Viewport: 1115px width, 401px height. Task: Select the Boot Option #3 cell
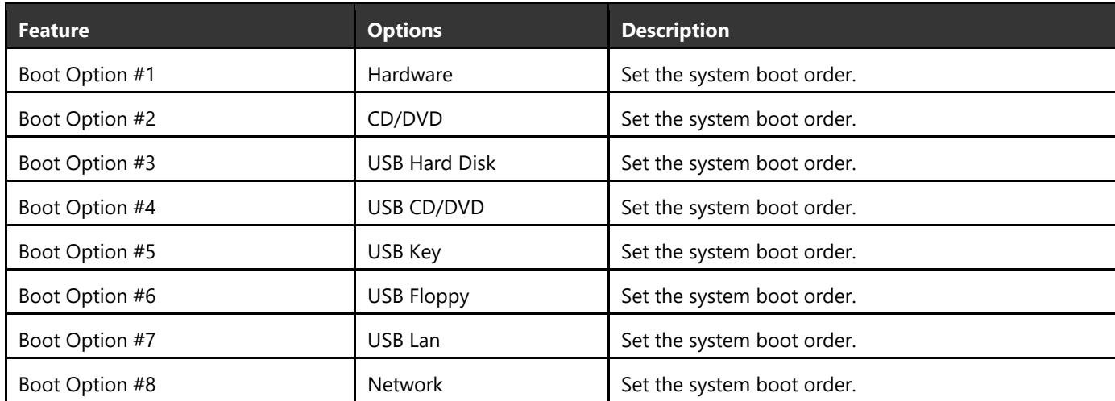(x=183, y=165)
